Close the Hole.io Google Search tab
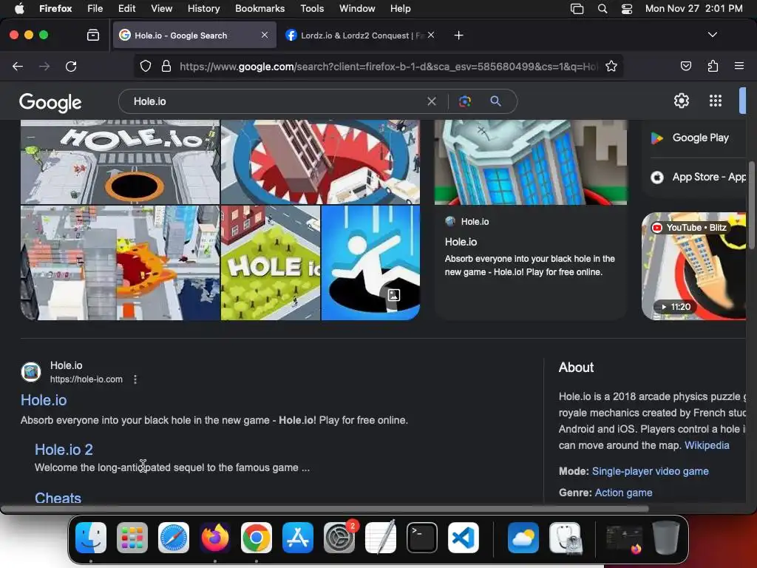 (265, 35)
